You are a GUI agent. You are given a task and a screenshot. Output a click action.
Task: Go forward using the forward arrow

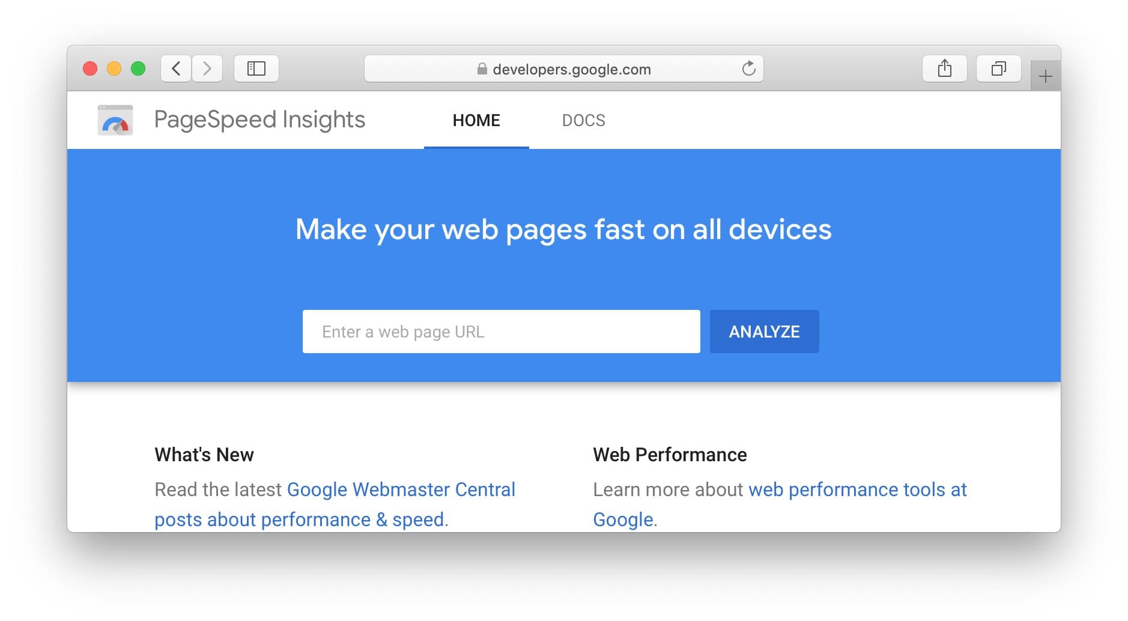click(x=207, y=68)
